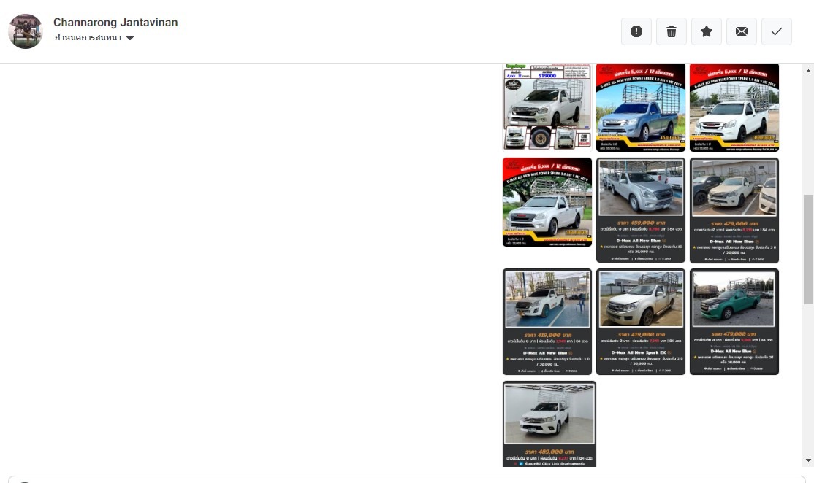The height and width of the screenshot is (483, 814).
Task: Mark conversation as spam with exclamation icon
Action: 636,31
